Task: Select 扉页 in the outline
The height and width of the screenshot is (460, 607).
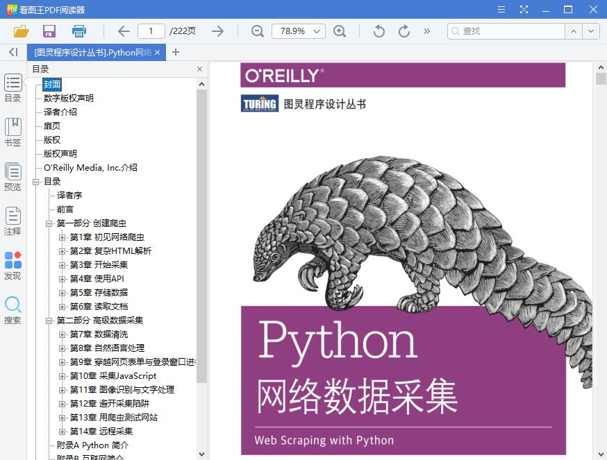Action: click(x=52, y=126)
